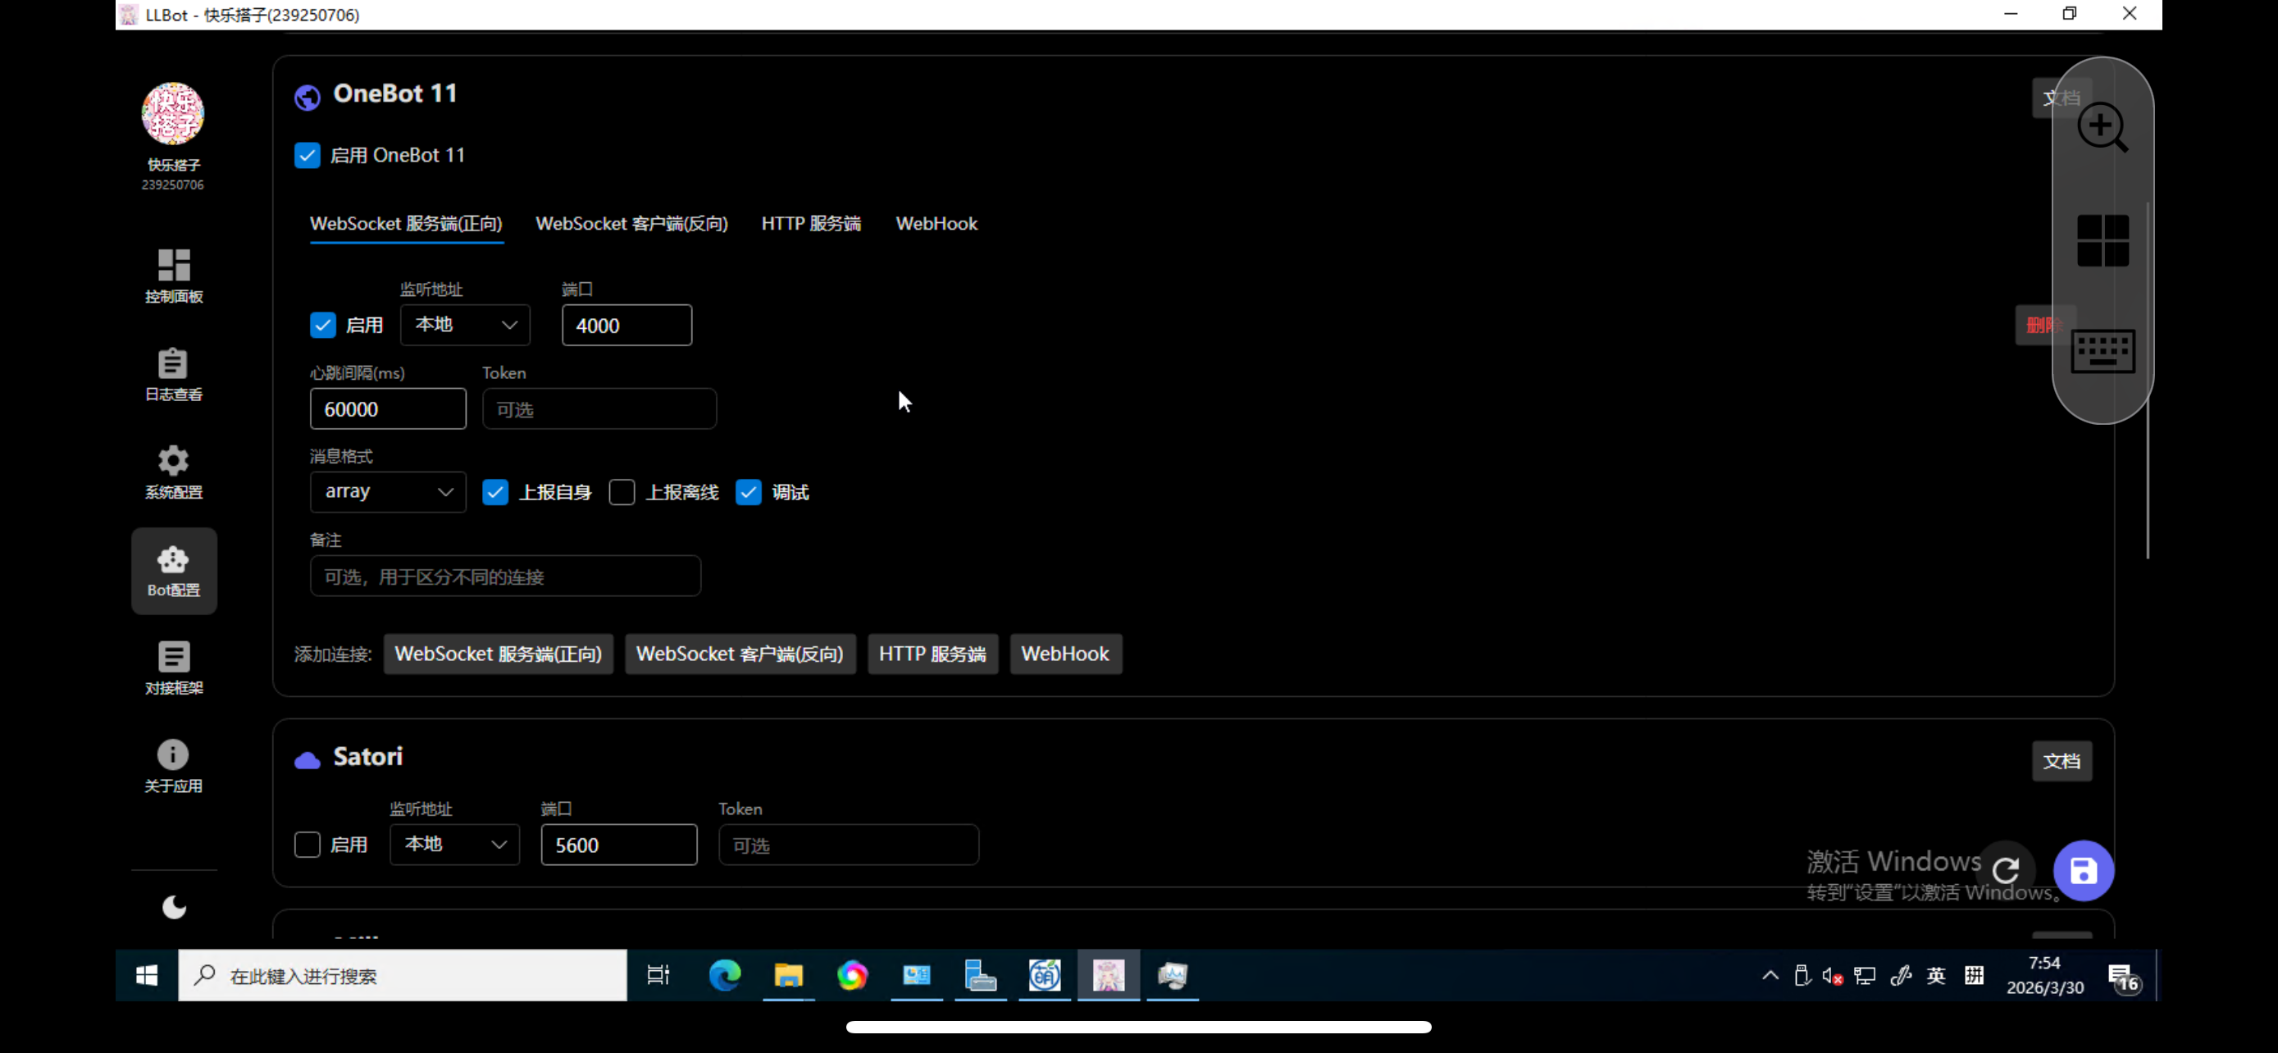Switch to the WebHook tab

pyautogui.click(x=936, y=223)
